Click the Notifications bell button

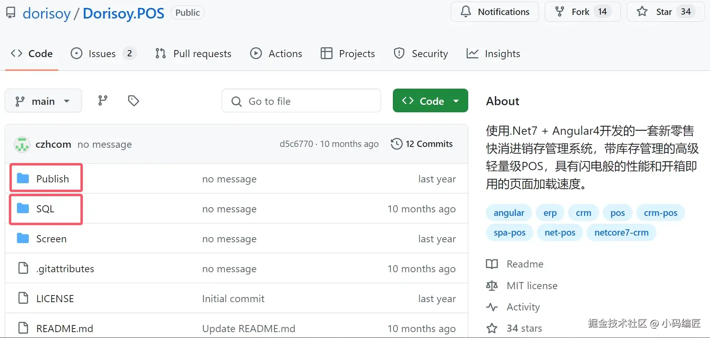pos(495,12)
